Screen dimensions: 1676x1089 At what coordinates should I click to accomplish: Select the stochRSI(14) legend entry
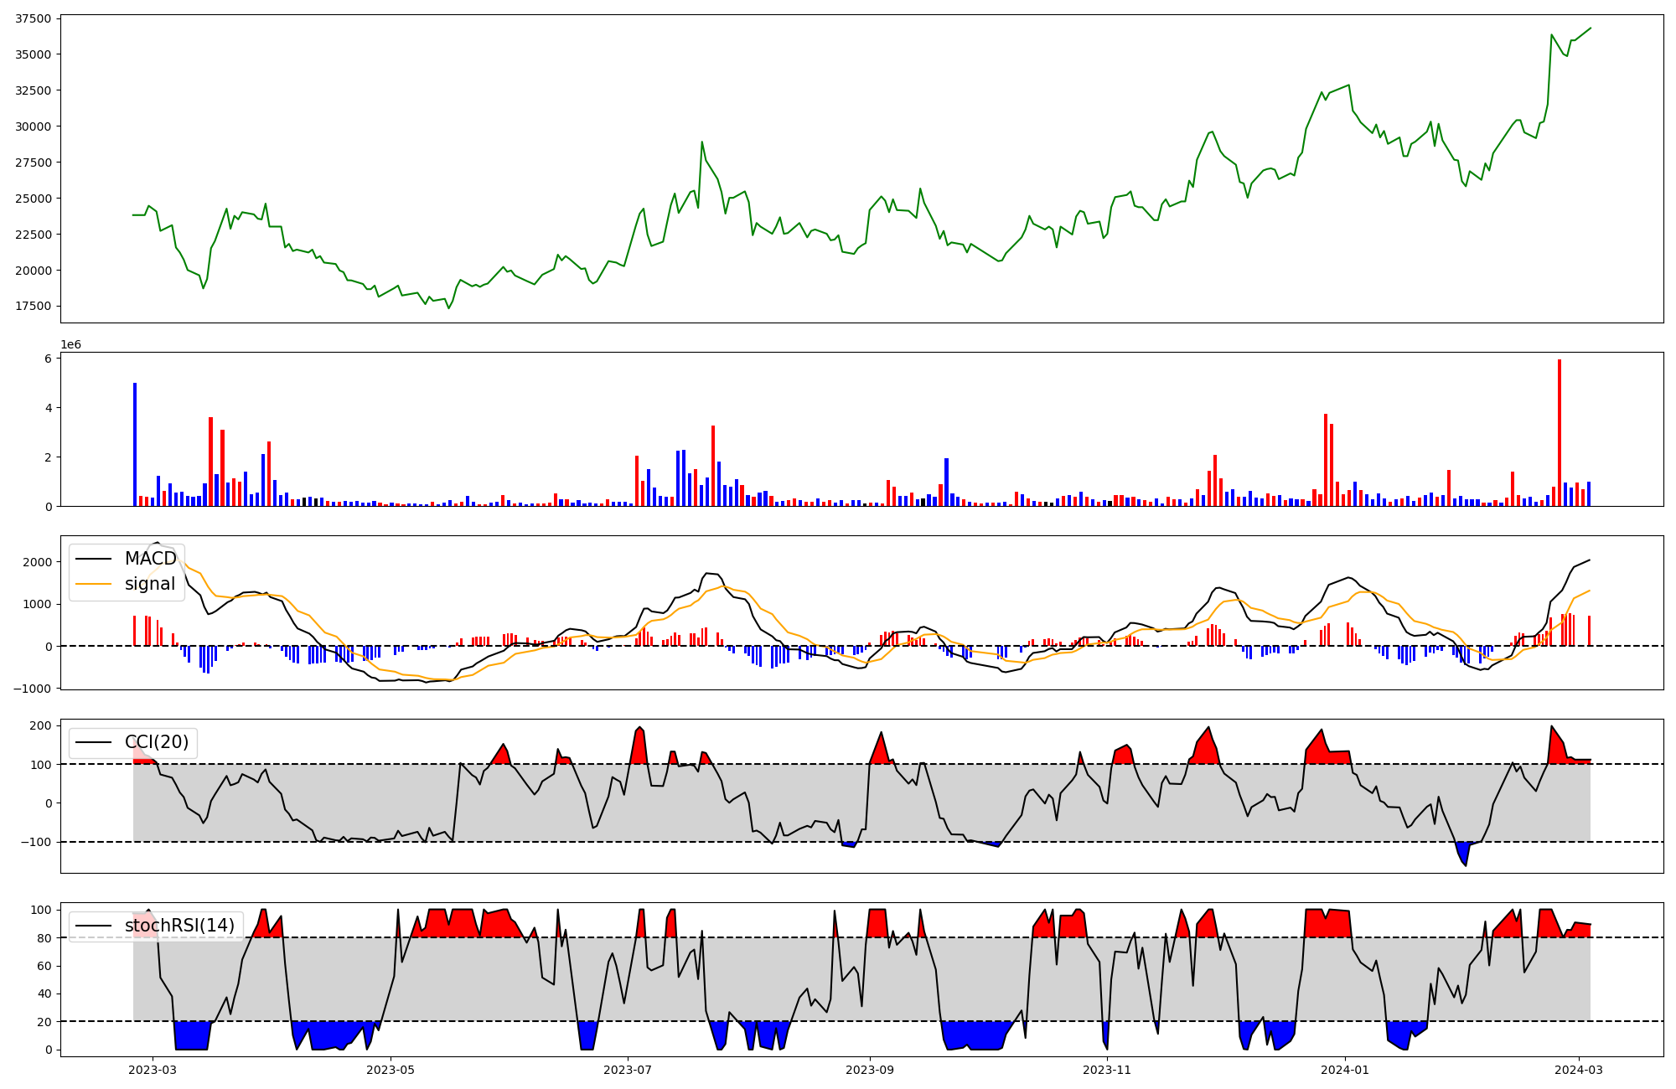coord(179,926)
